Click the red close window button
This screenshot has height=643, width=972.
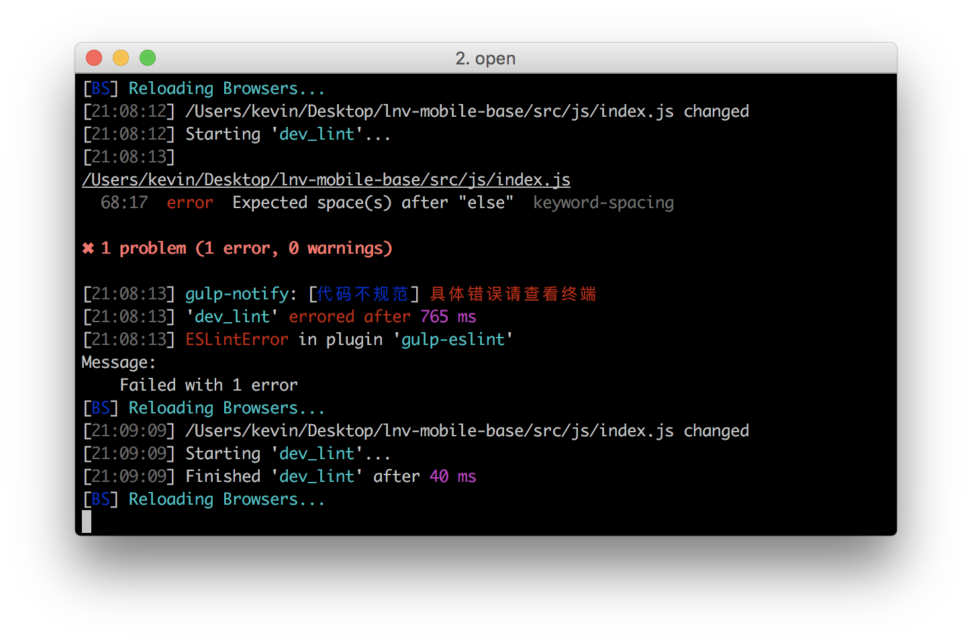pyautogui.click(x=94, y=58)
